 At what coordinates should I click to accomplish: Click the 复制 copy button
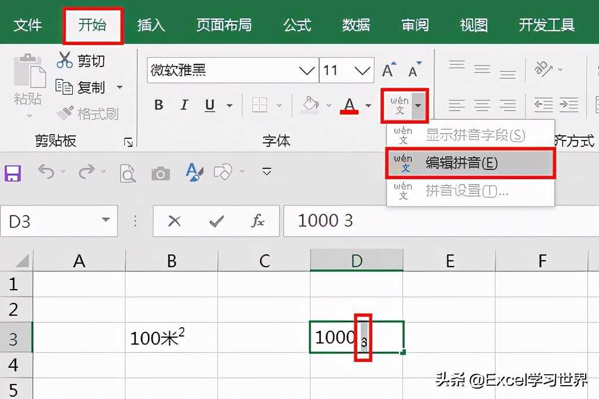(x=80, y=87)
